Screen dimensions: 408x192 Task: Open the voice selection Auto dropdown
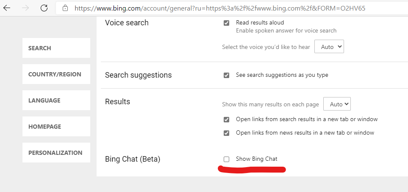pos(329,47)
